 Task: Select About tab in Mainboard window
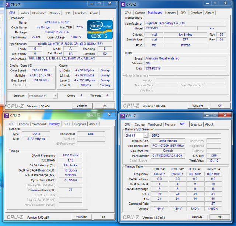coord(209,13)
